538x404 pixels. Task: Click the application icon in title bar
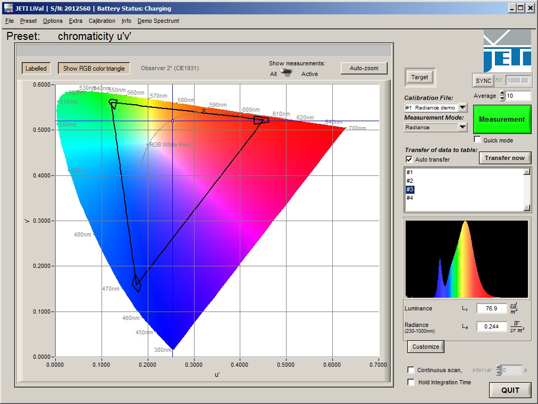8,8
